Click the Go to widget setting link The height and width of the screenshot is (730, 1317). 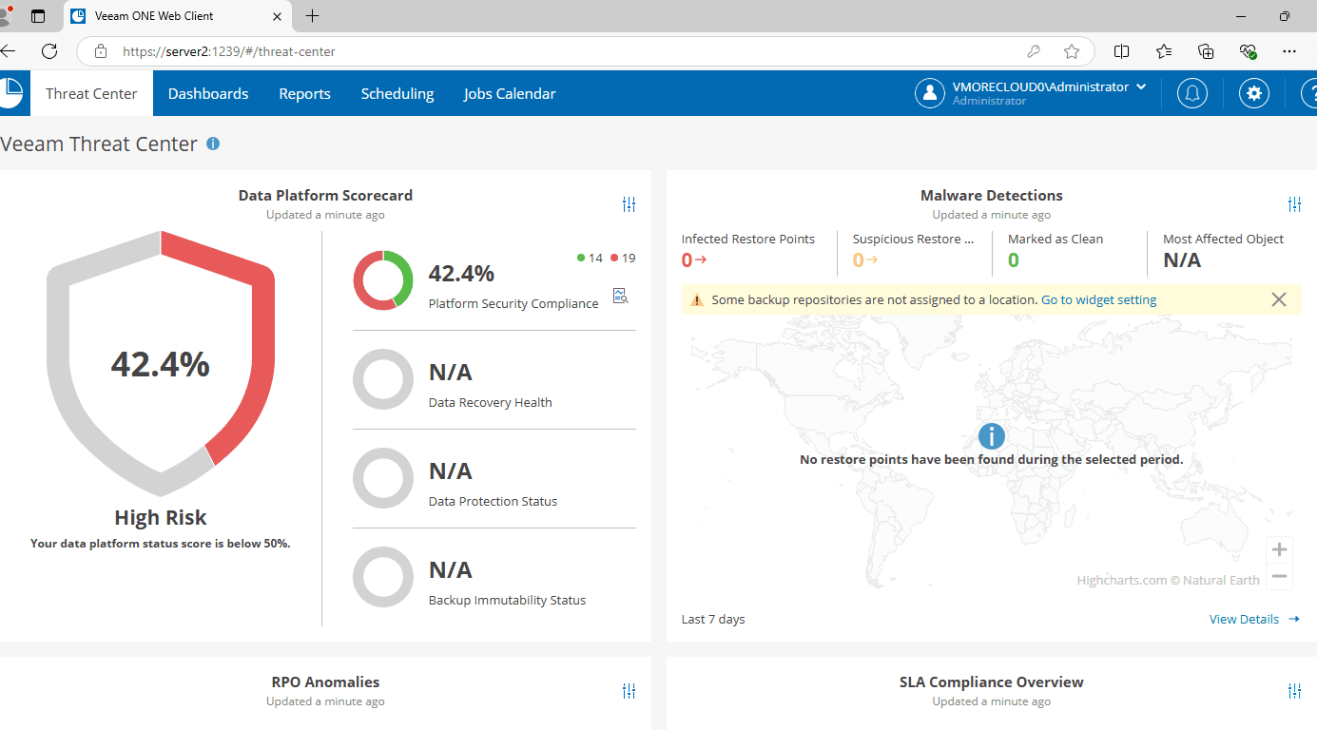[1098, 299]
